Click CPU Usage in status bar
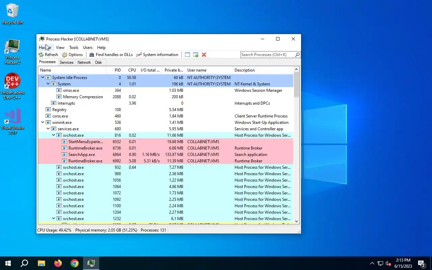 [x=54, y=230]
